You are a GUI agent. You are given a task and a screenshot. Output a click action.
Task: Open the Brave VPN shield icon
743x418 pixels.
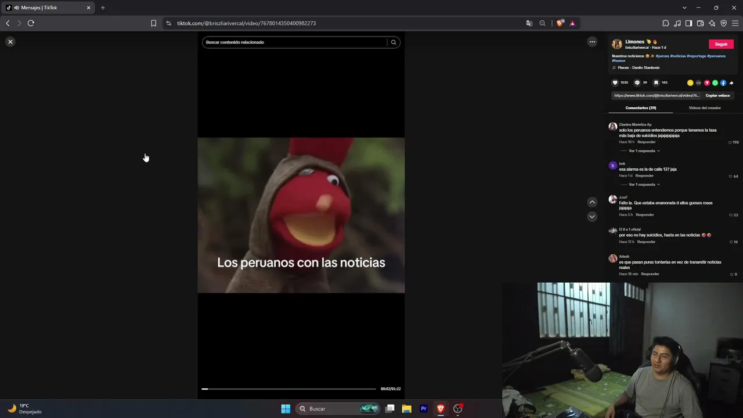point(723,23)
